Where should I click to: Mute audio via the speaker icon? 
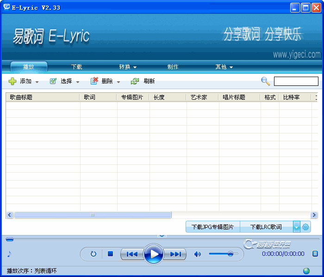(x=198, y=254)
